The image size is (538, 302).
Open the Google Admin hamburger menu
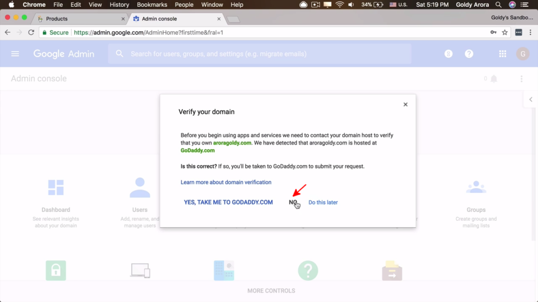tap(15, 54)
